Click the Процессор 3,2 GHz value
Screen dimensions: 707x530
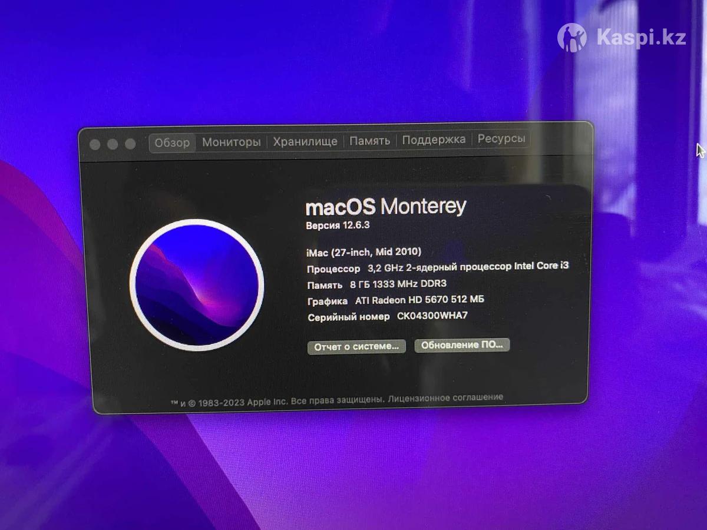[x=468, y=267]
